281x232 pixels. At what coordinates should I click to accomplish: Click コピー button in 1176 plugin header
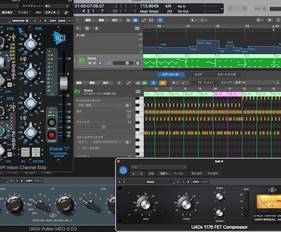(164, 173)
